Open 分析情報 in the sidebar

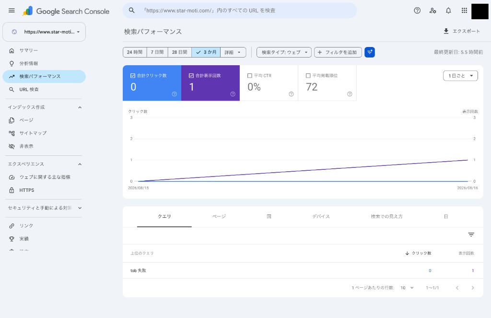[44, 63]
